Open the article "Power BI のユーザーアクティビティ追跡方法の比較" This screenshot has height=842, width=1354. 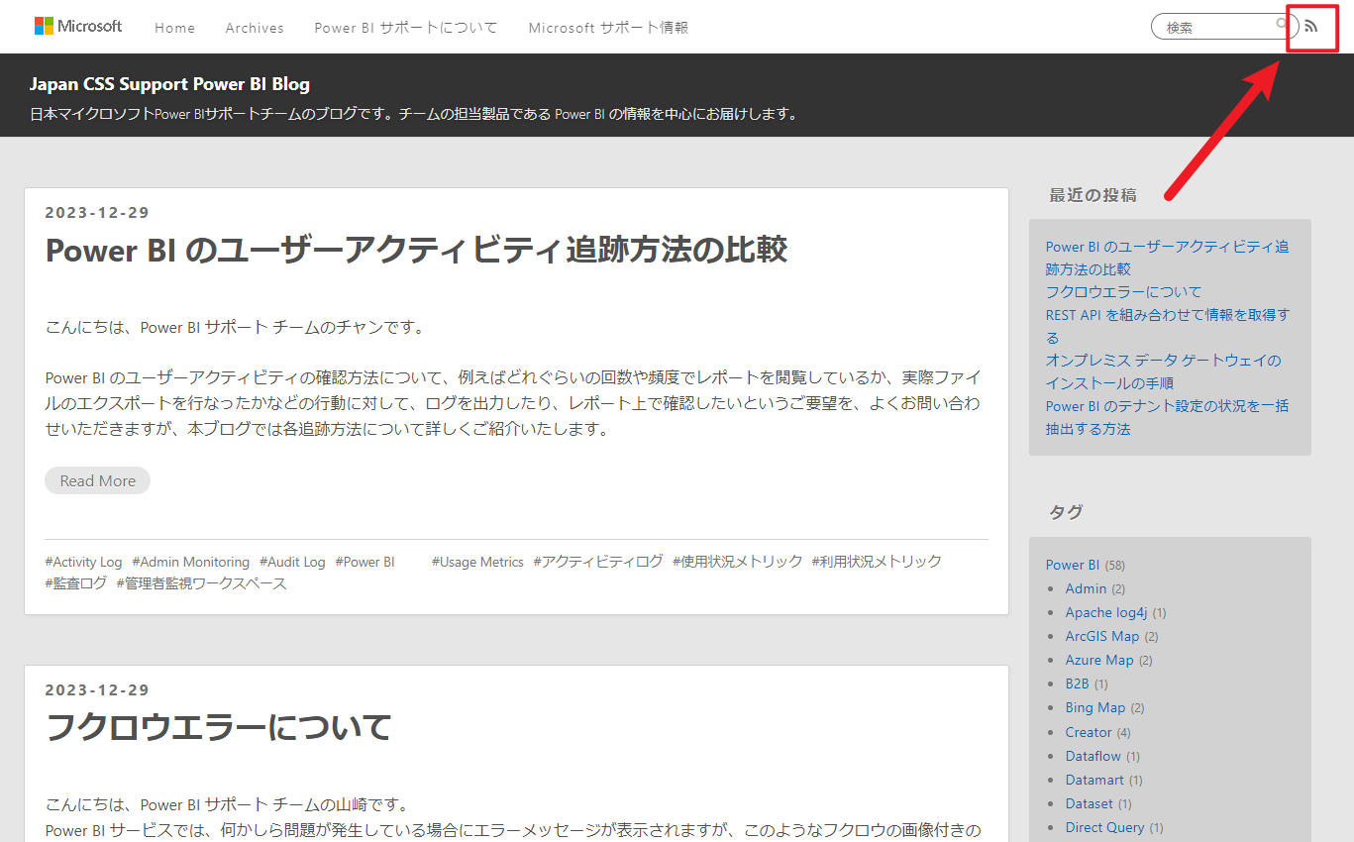coord(416,250)
